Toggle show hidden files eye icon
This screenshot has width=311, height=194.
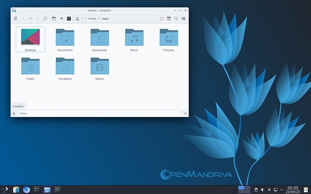[x=62, y=18]
